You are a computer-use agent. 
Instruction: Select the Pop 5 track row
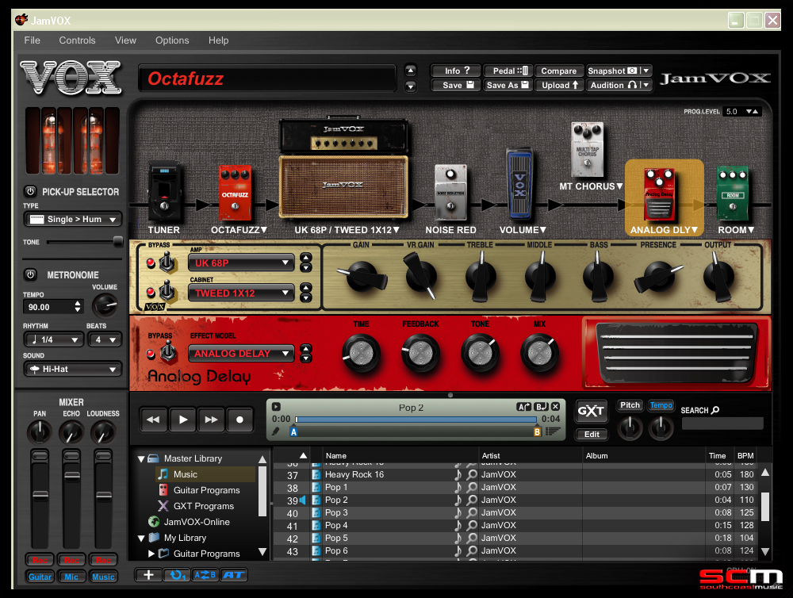[515, 538]
